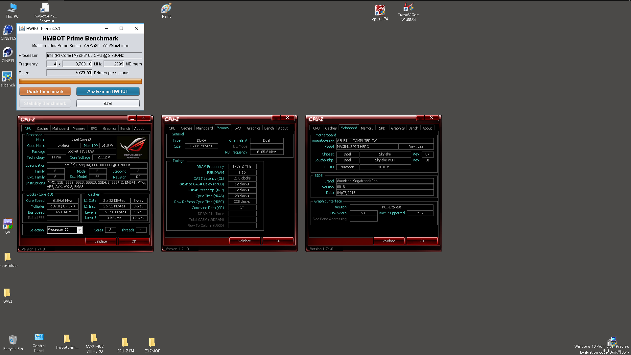The height and width of the screenshot is (355, 631).
Task: Open CPU-Z174 folder
Action: click(125, 345)
